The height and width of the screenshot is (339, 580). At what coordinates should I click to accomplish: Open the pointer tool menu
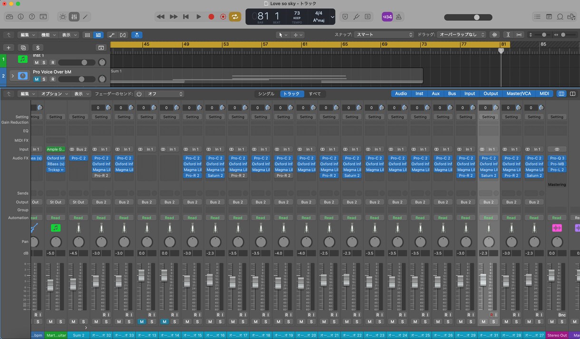click(x=283, y=35)
